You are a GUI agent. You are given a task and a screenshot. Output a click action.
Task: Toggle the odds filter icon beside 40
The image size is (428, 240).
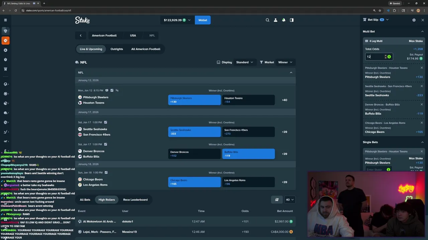click(277, 200)
